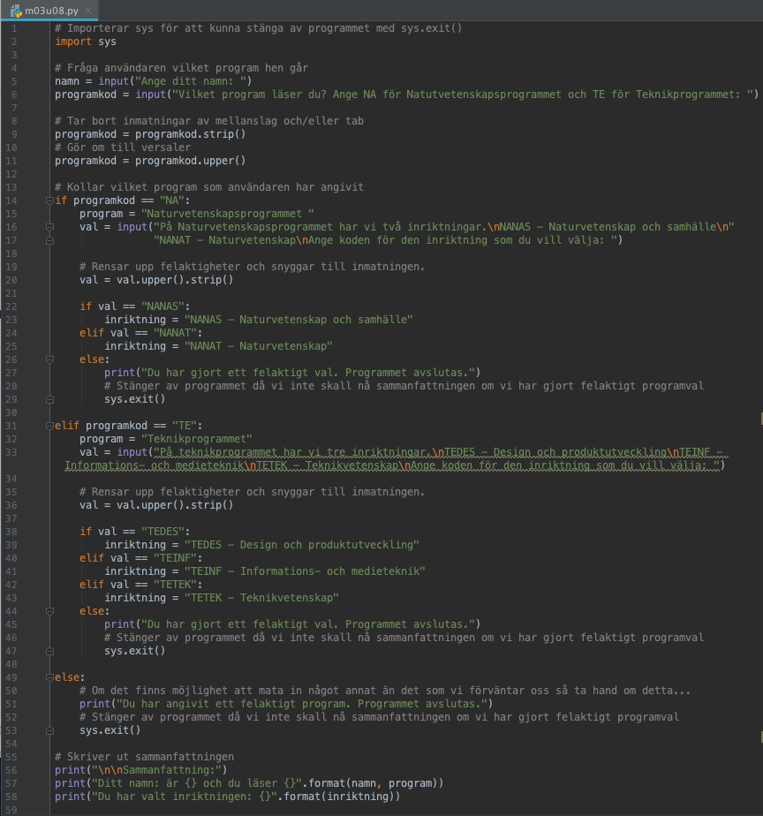Screen dimensions: 763x816
Task: Click line number 2 in the gutter
Action: click(14, 42)
